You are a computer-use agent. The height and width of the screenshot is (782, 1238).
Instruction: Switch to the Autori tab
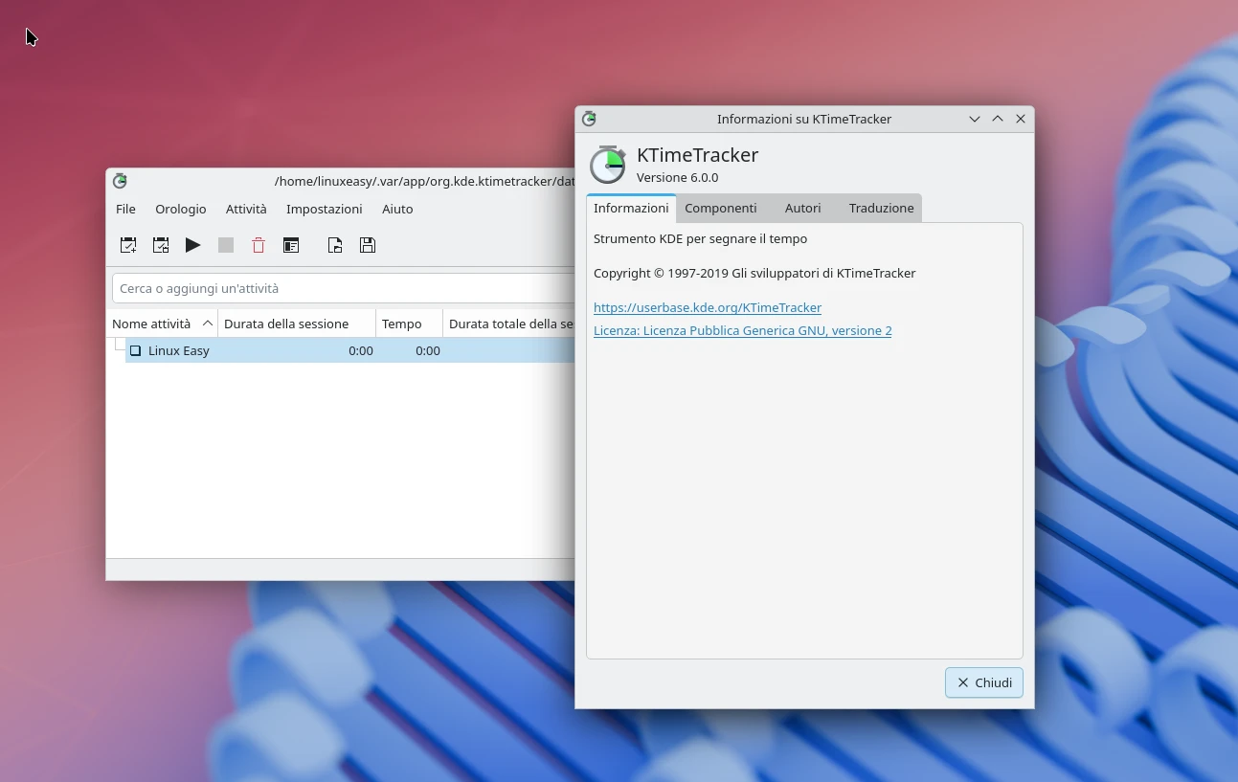point(802,208)
